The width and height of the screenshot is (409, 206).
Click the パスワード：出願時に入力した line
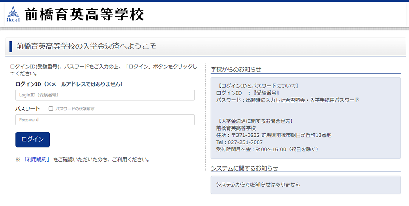(x=288, y=100)
